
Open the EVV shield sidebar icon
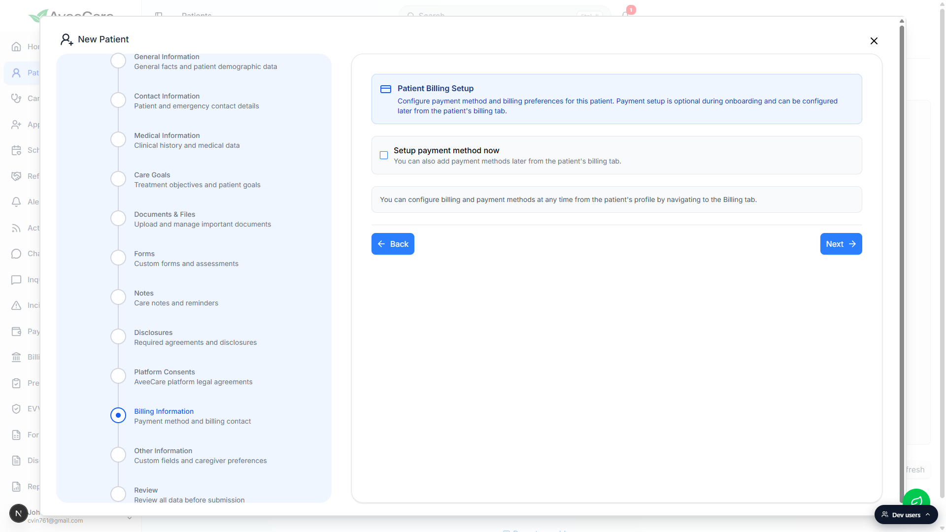[x=16, y=409]
